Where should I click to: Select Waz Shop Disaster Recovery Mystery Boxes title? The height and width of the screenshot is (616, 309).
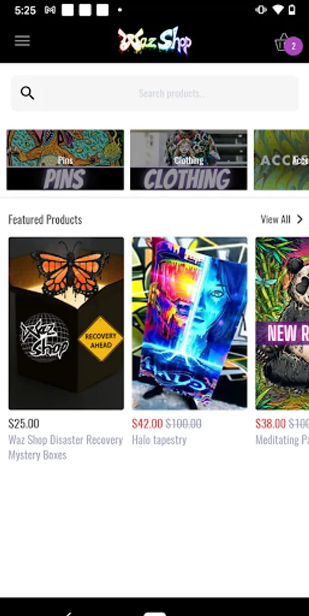point(66,448)
